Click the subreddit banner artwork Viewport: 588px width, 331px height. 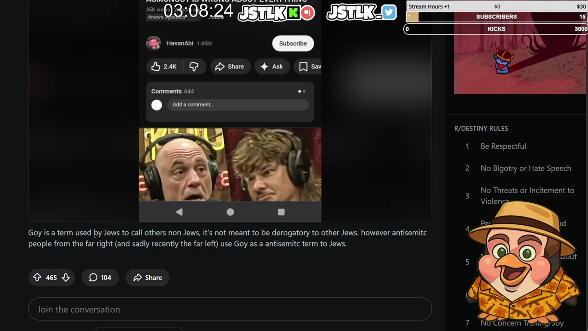[x=520, y=53]
